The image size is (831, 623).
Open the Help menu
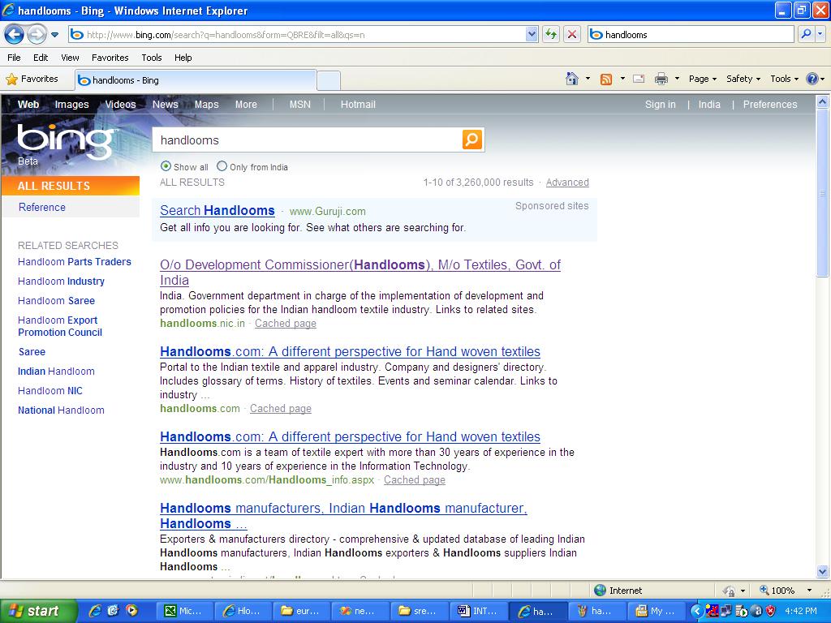[183, 58]
